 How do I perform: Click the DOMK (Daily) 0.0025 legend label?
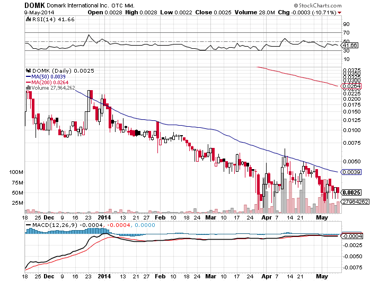pyautogui.click(x=63, y=71)
